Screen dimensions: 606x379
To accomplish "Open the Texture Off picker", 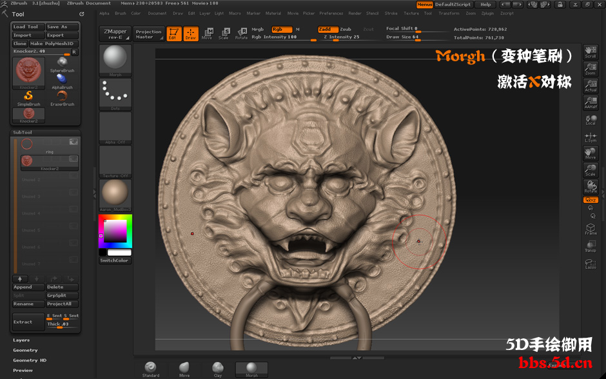I will pyautogui.click(x=115, y=162).
